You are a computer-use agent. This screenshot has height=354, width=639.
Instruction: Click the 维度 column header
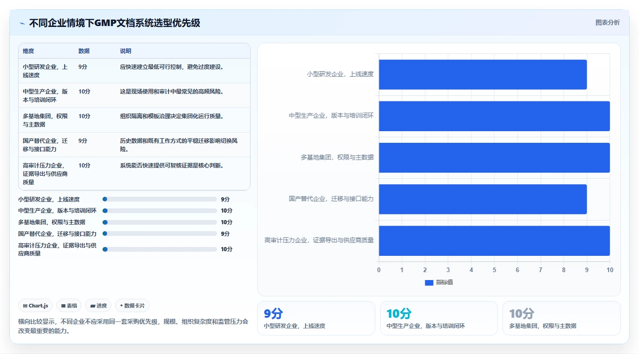28,51
